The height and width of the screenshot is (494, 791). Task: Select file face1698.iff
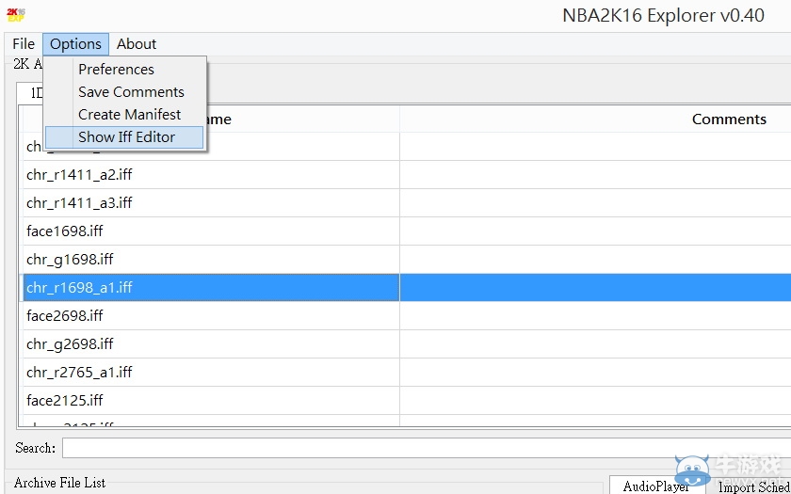pos(211,231)
